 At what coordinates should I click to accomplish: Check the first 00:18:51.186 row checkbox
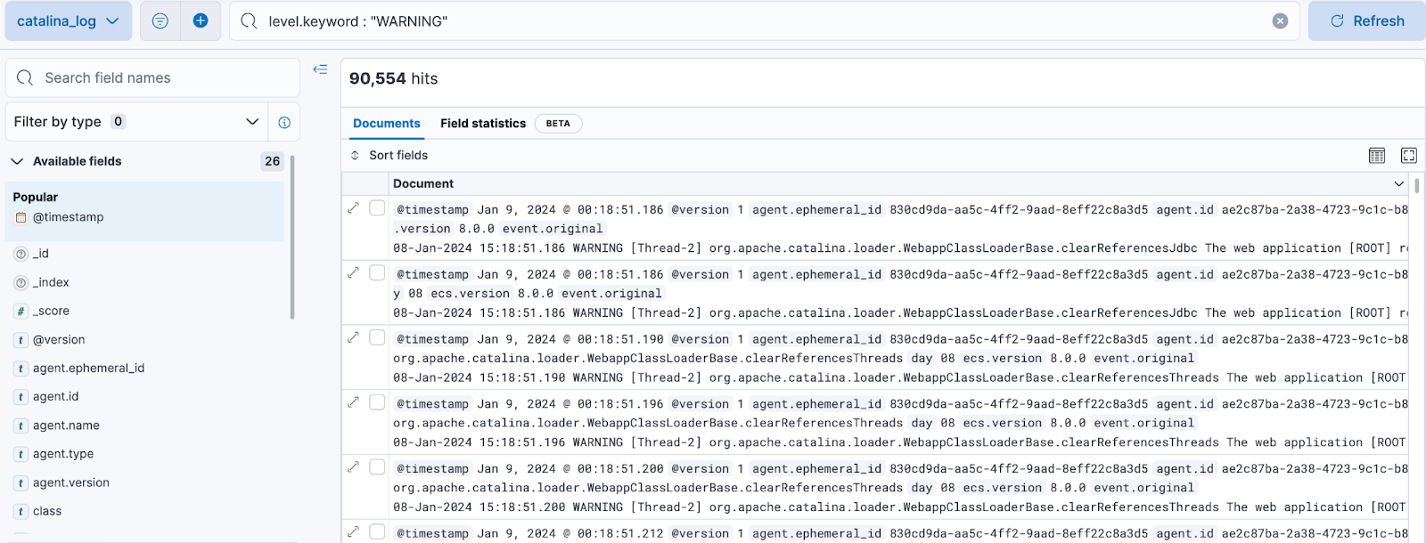click(x=377, y=207)
